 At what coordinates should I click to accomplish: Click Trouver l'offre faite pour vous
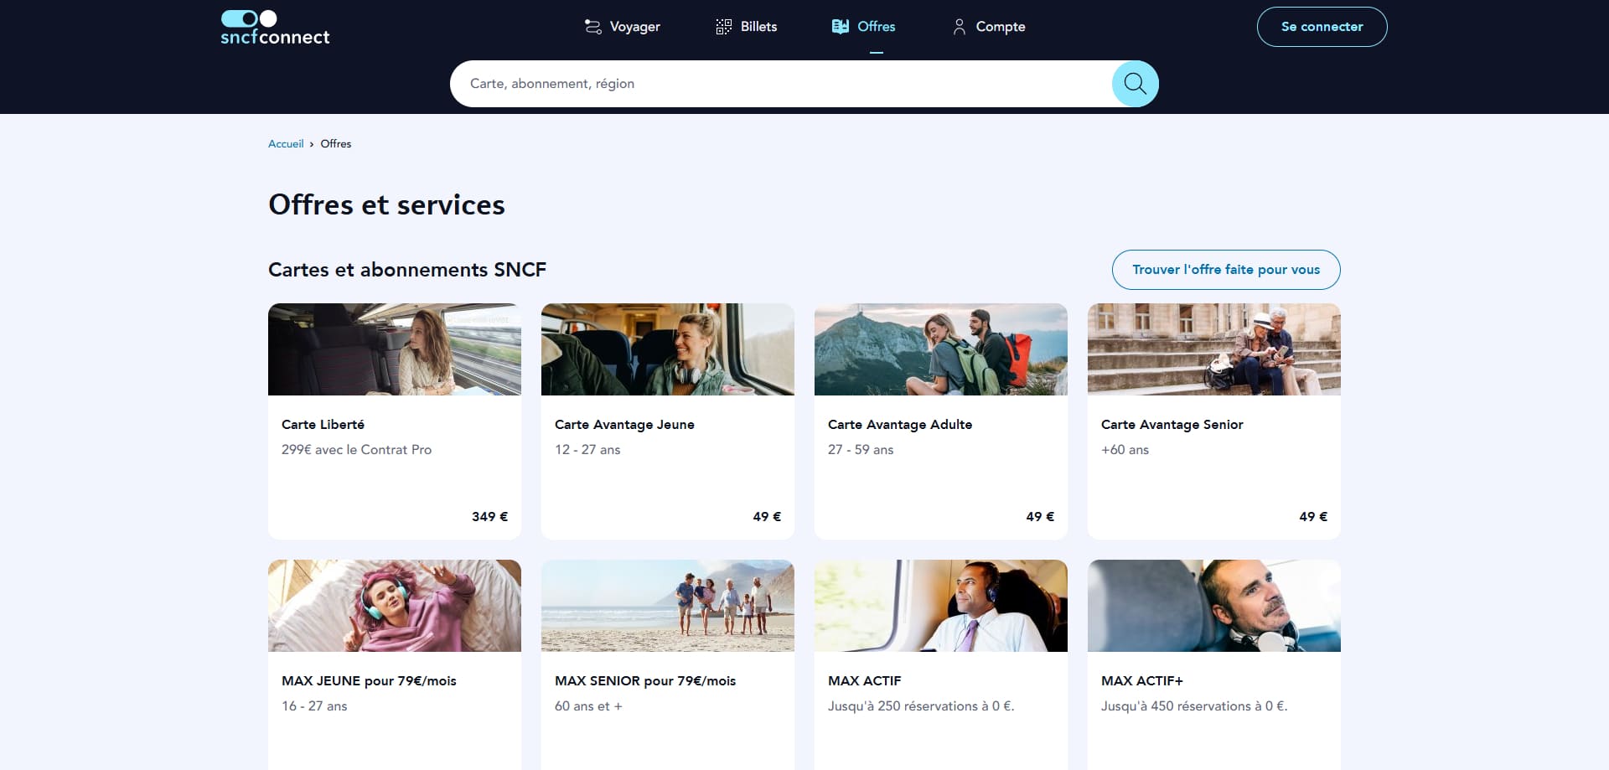click(x=1226, y=270)
